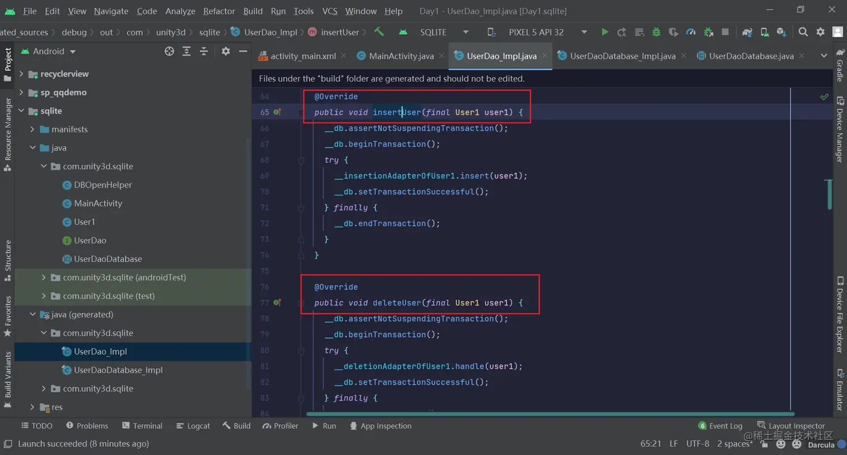The image size is (847, 455).
Task: Open the Android project view dropdown
Action: click(x=49, y=51)
